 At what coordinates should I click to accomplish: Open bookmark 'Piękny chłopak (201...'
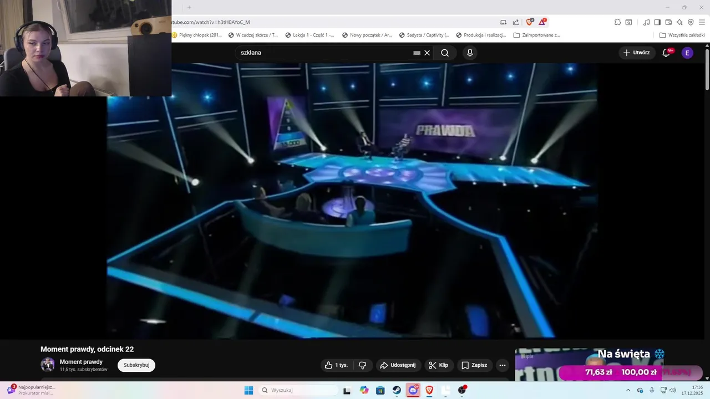pyautogui.click(x=197, y=35)
